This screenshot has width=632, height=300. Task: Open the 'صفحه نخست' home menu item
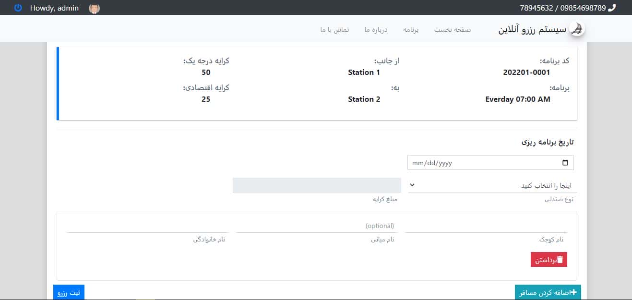coord(453,30)
